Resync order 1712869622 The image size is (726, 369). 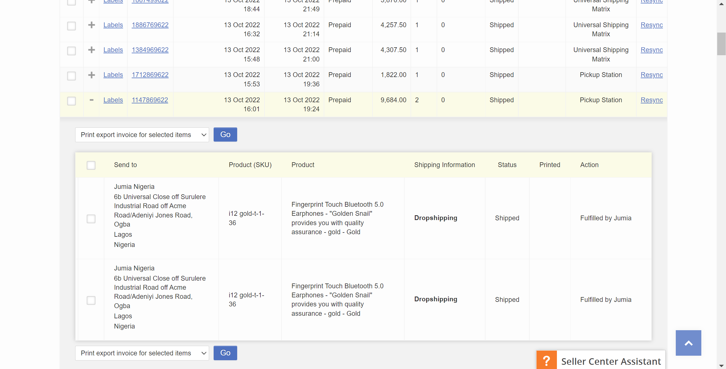[652, 75]
